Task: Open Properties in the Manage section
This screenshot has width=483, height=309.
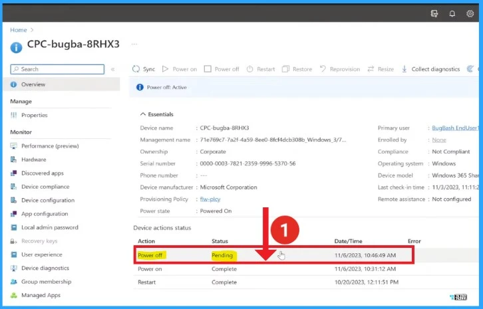Action: [x=34, y=115]
